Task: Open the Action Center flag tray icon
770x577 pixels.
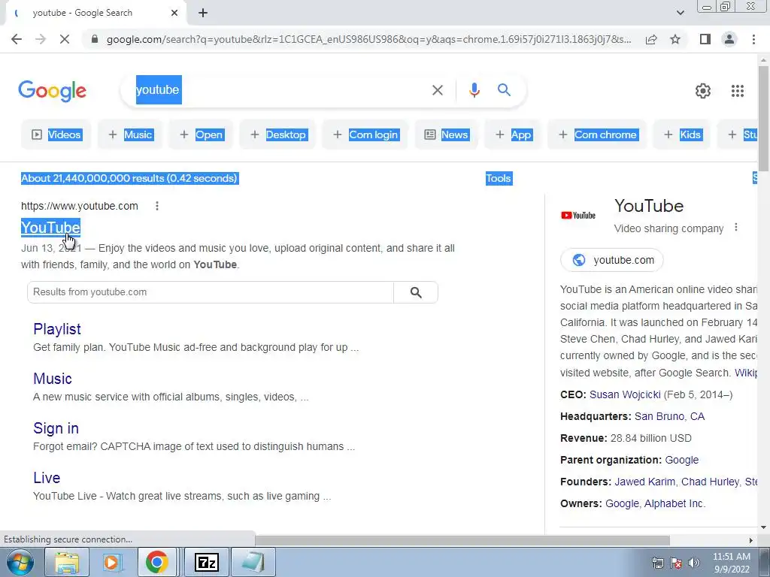Action: coord(676,562)
